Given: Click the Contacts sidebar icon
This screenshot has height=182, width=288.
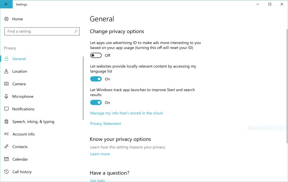Looking at the screenshot, I should click(6, 147).
